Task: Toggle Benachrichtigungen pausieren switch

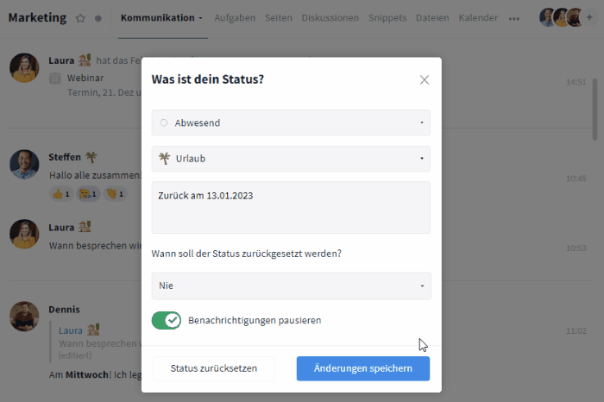Action: click(167, 320)
